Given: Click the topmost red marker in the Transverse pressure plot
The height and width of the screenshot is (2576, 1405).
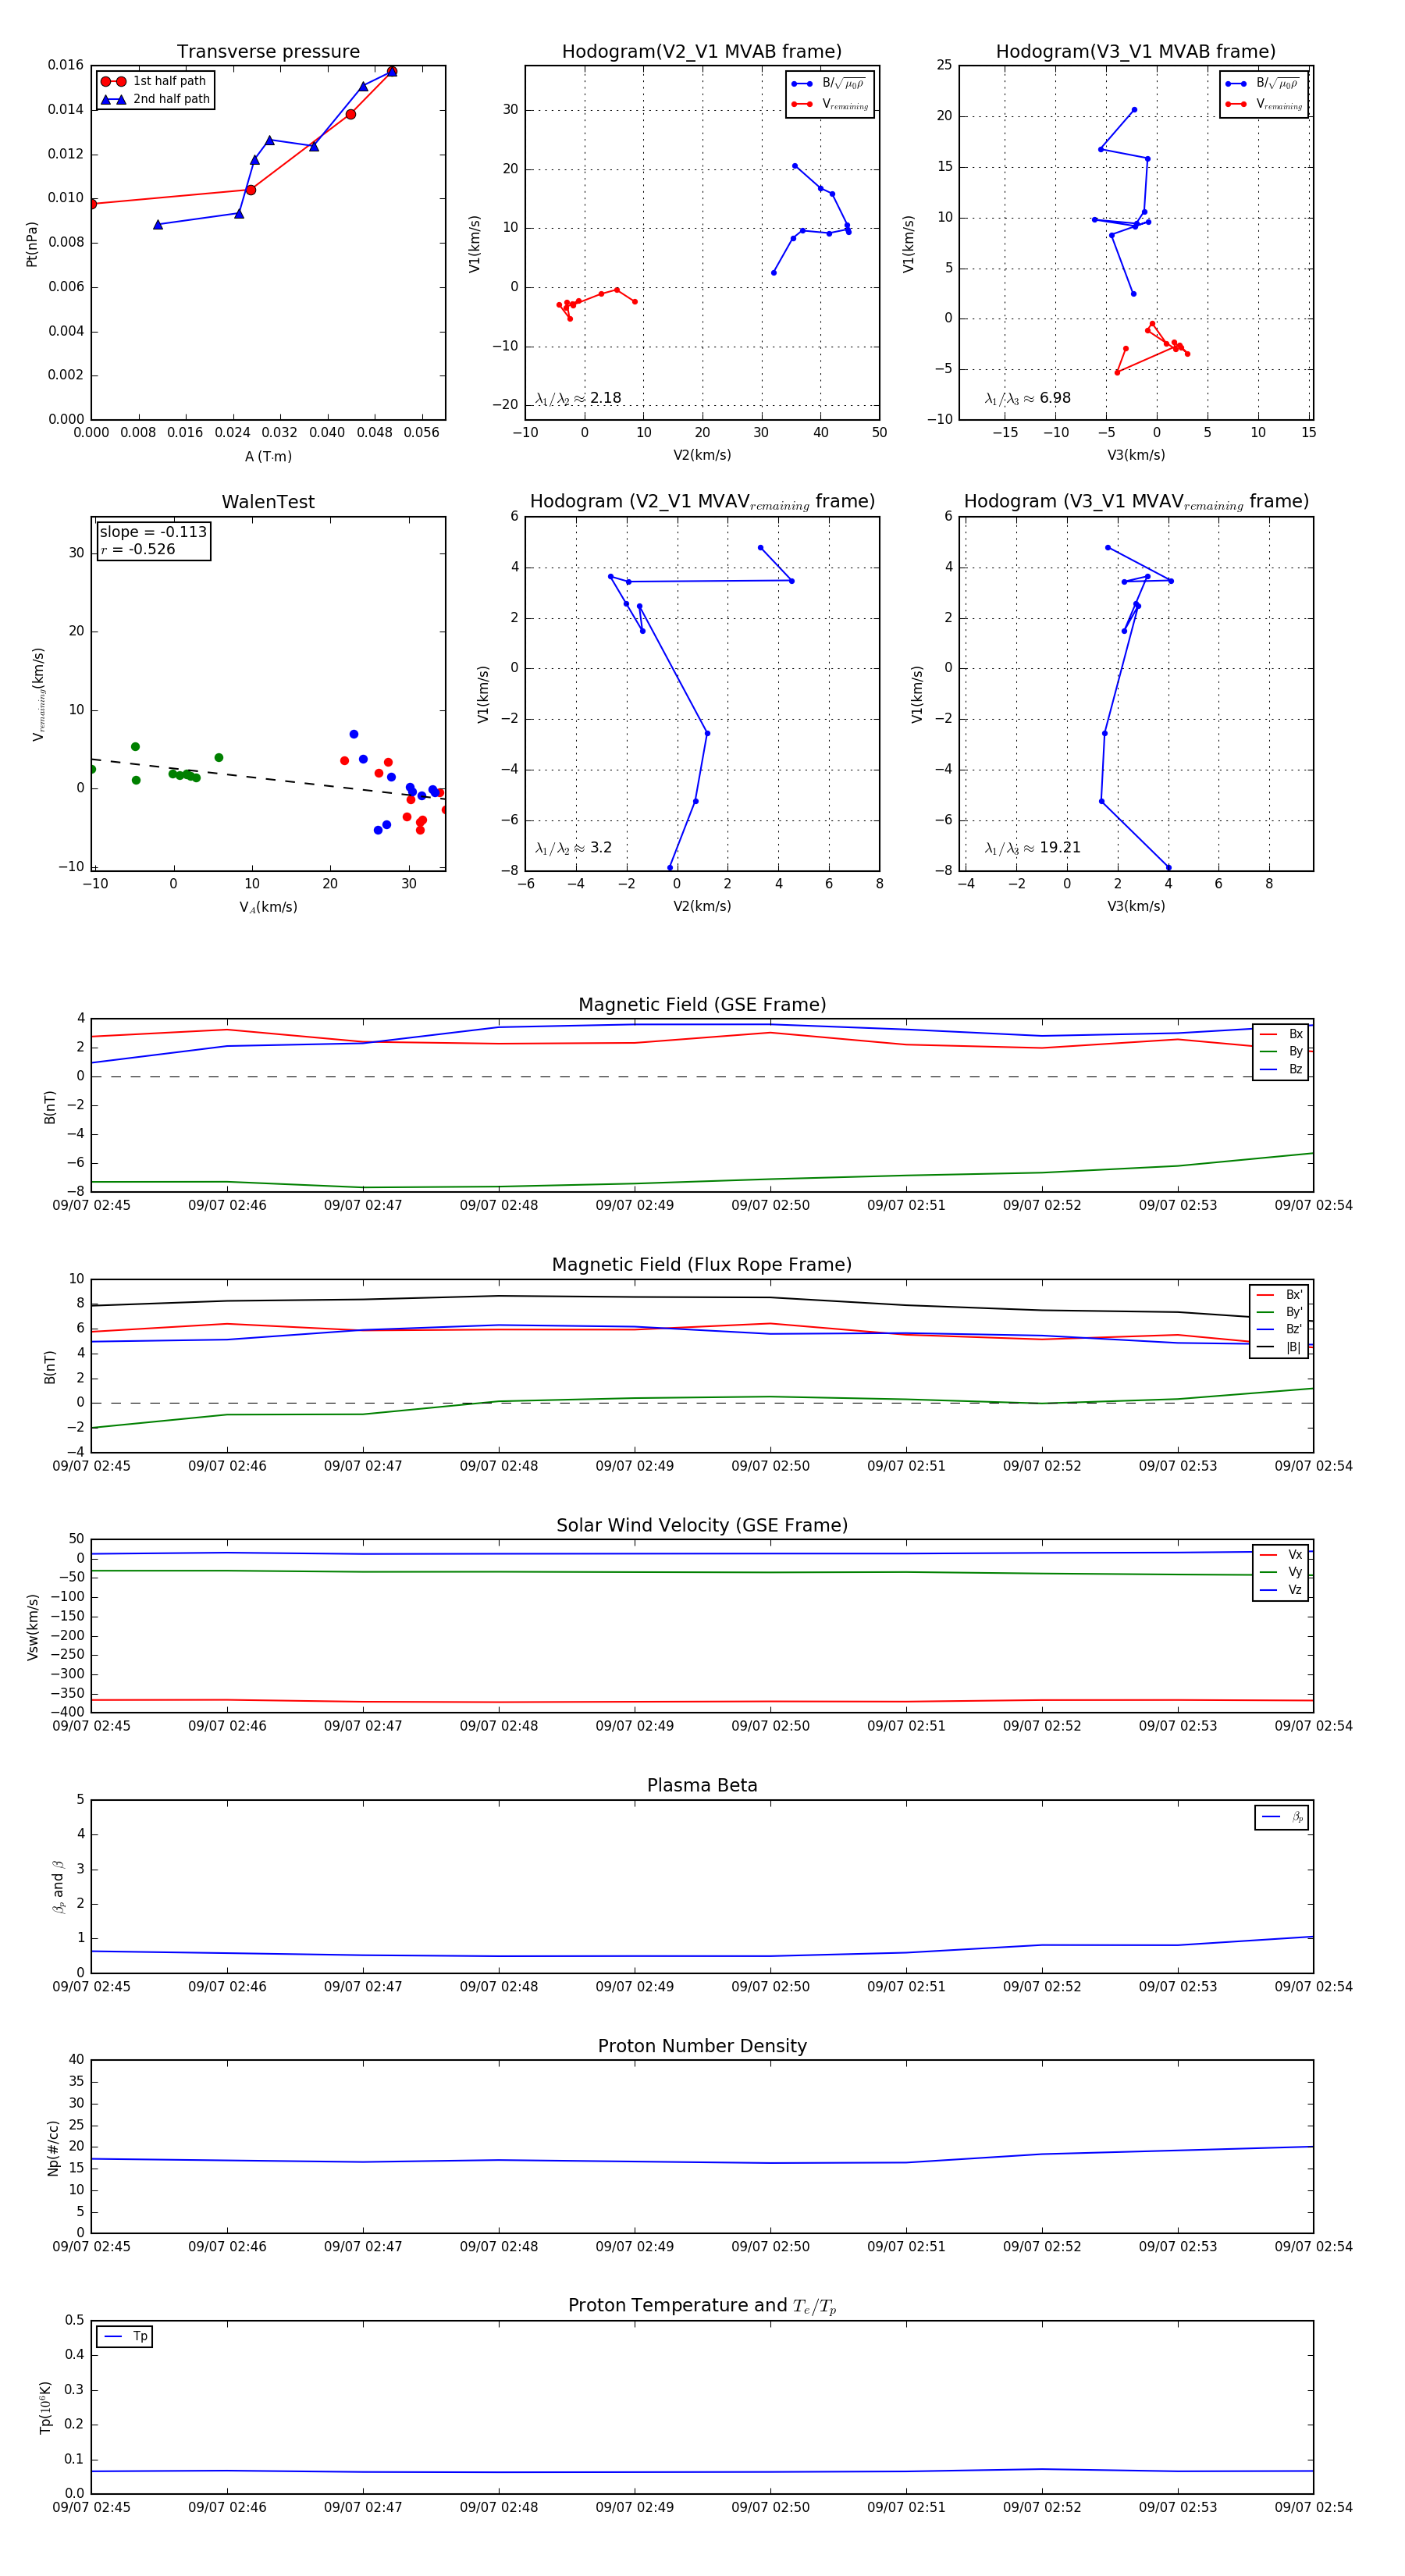Looking at the screenshot, I should point(392,72).
